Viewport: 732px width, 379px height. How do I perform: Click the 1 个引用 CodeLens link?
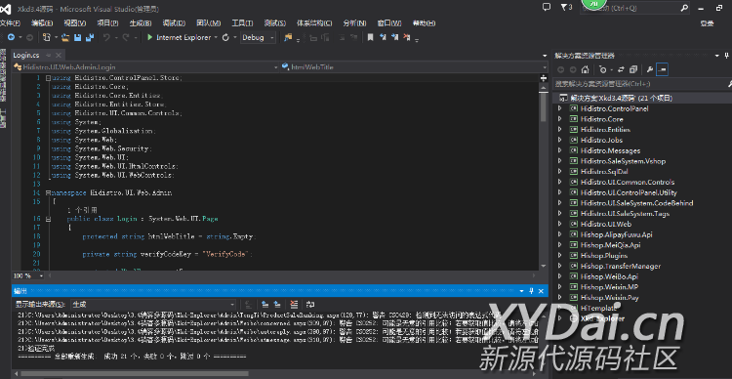click(x=82, y=210)
